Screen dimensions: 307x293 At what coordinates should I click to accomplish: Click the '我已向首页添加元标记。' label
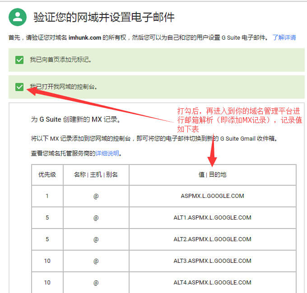point(60,60)
